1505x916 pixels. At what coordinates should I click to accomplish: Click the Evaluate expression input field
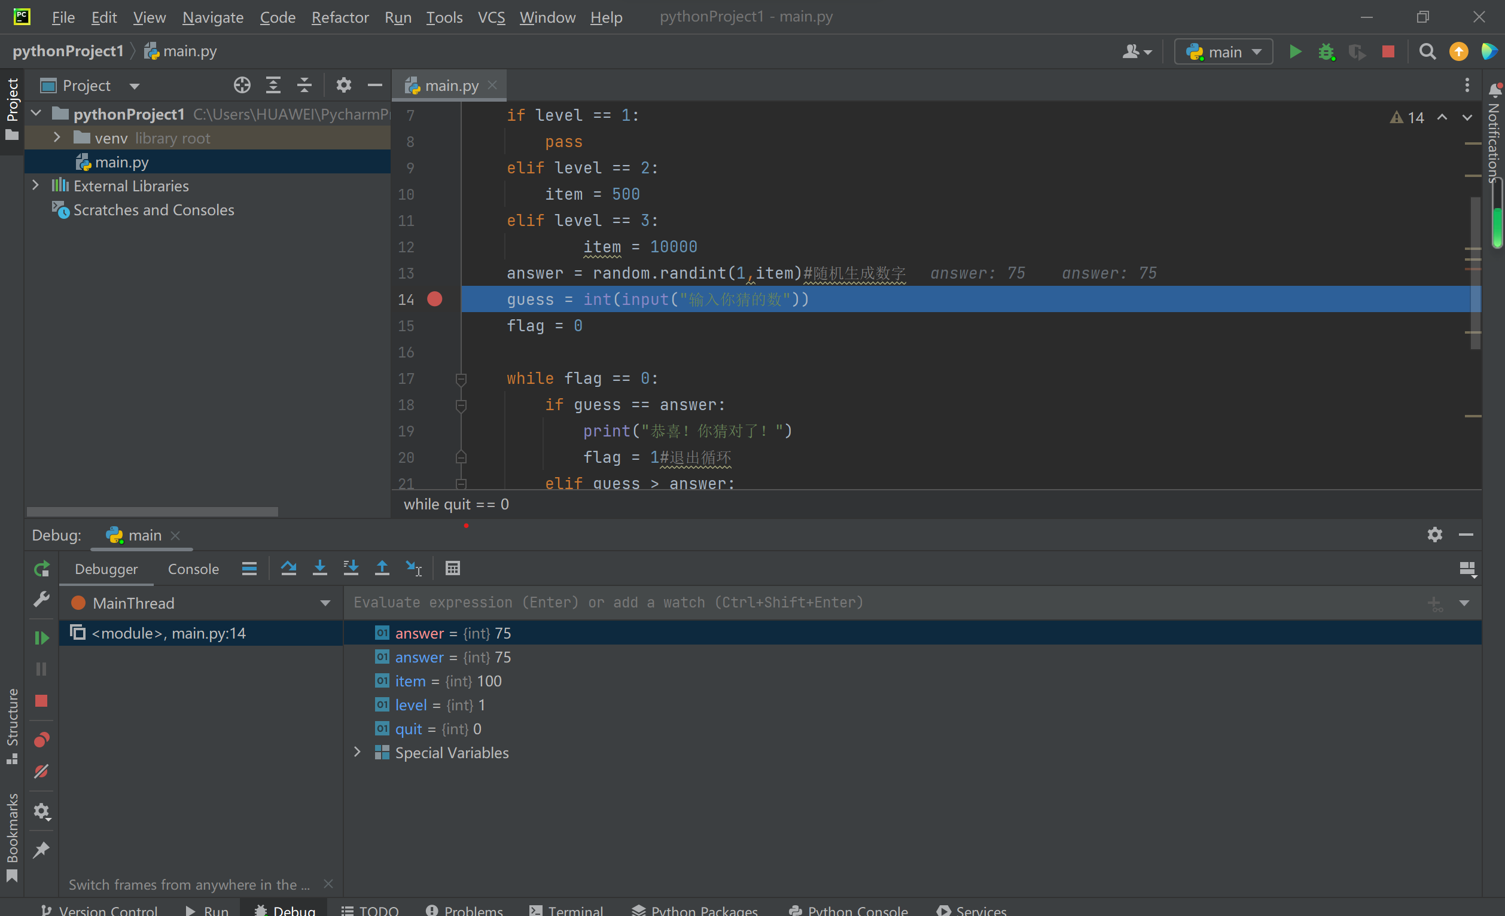click(855, 603)
